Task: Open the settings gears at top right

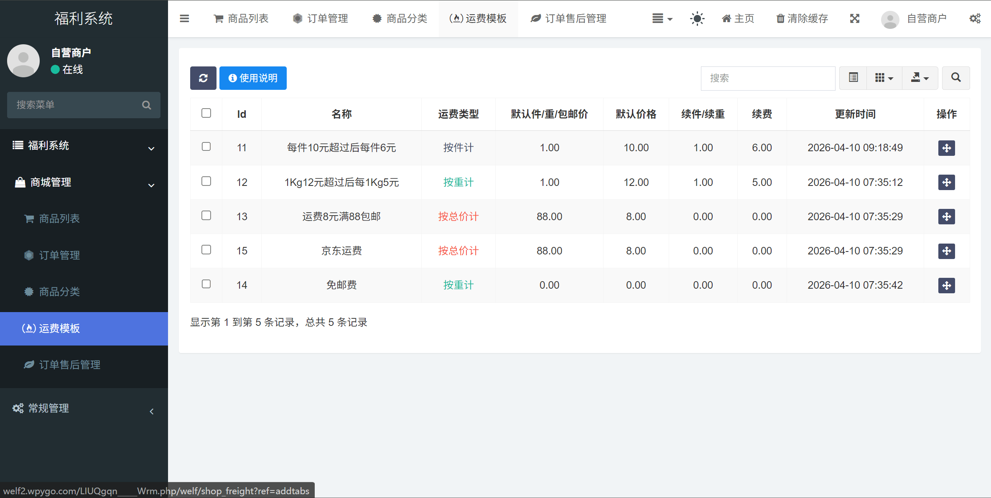Action: (975, 18)
